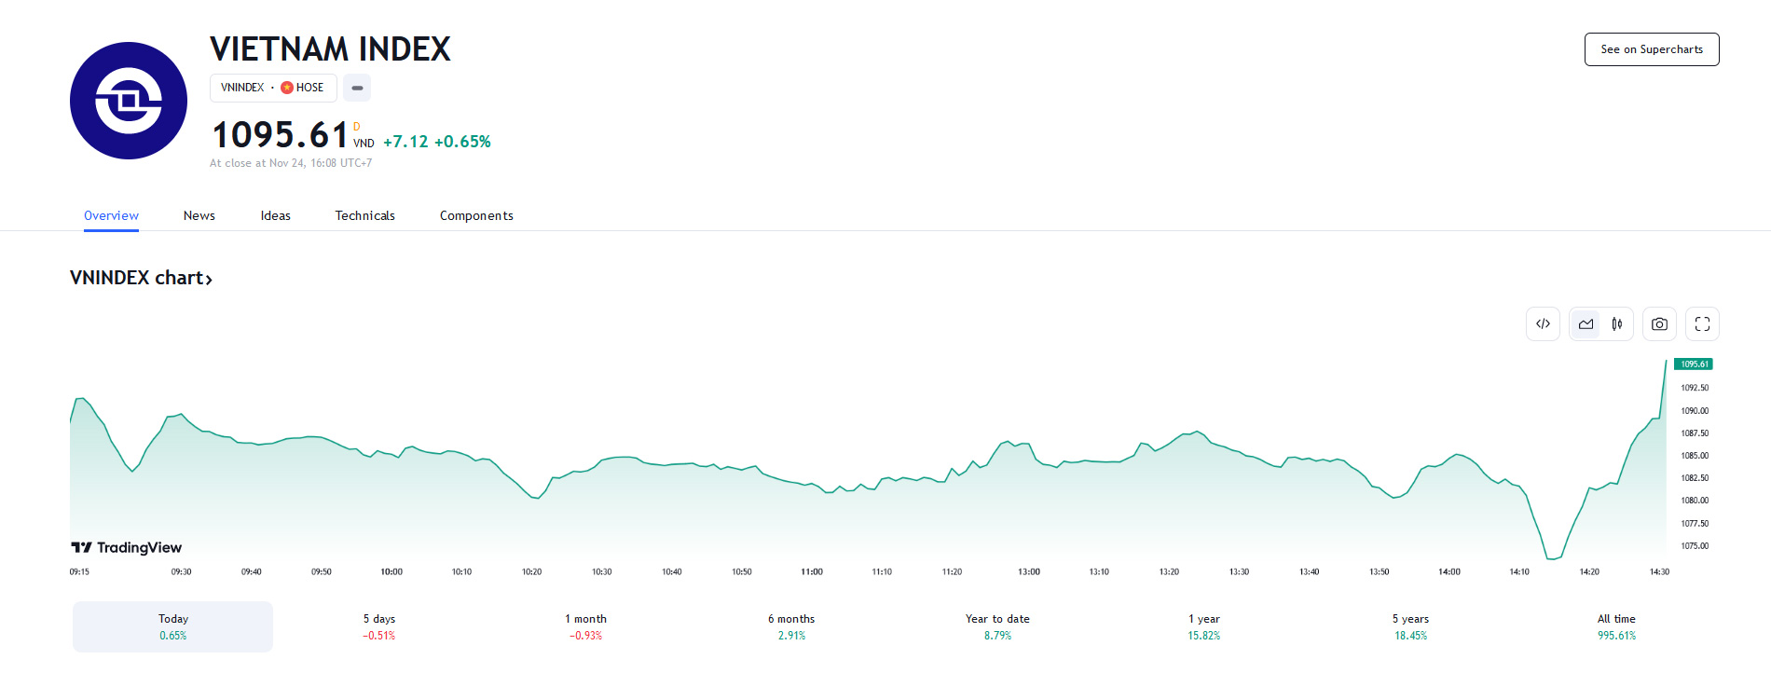Screen dimensions: 1771x673
Task: Switch to candlestick chart view
Action: (1617, 324)
